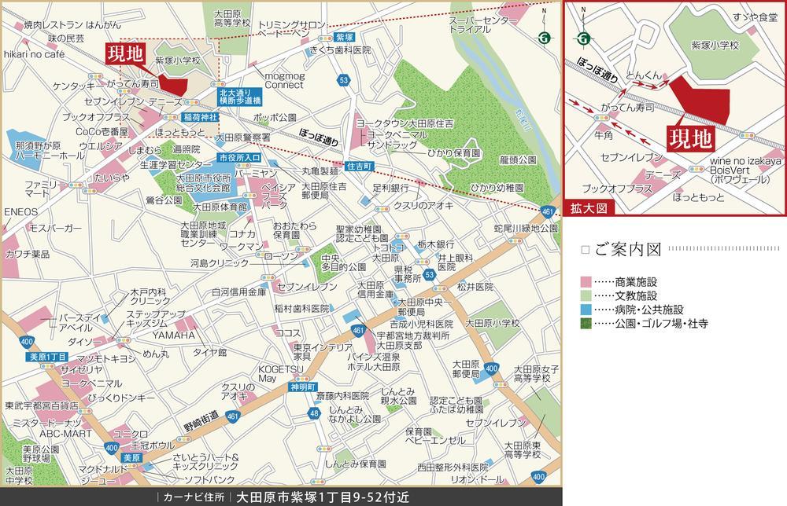
Task: Click the ヨークタウン大田原住吉 label
Action: coord(404,124)
